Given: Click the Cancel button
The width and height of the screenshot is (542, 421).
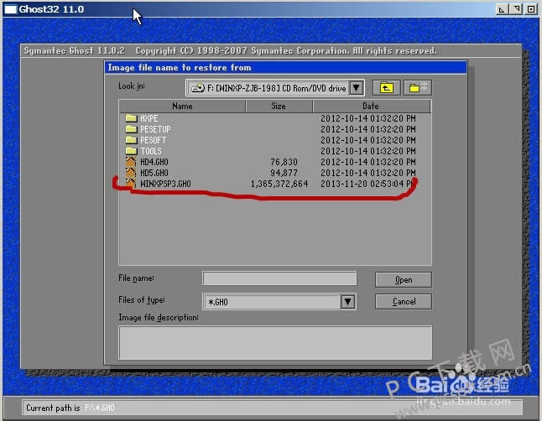Looking at the screenshot, I should (404, 301).
